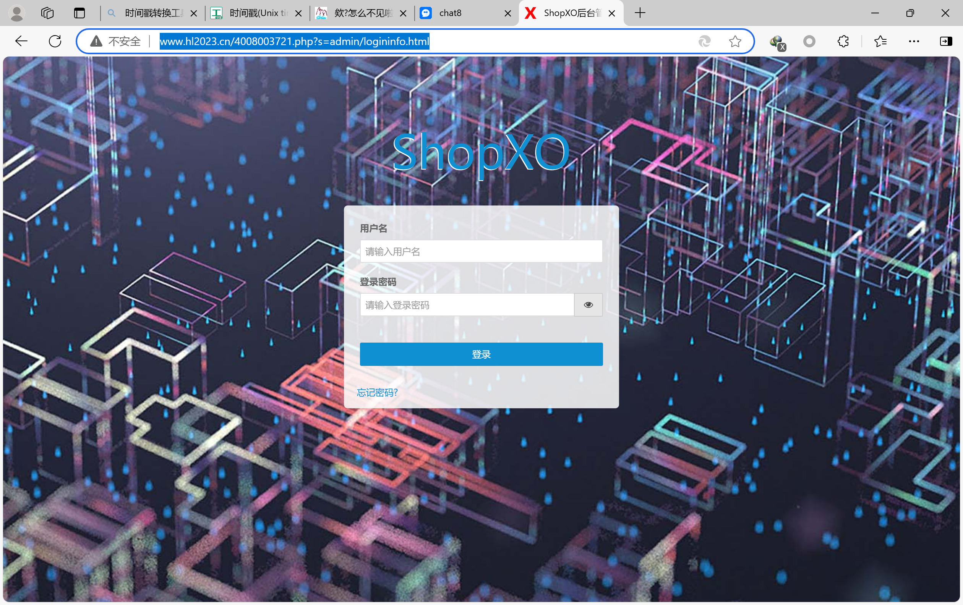This screenshot has width=963, height=605.
Task: Open the Settings and more menu
Action: pyautogui.click(x=914, y=41)
